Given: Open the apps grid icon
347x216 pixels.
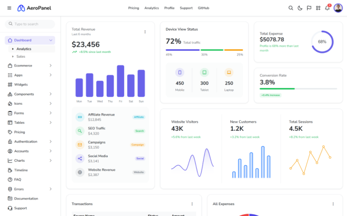Looking at the screenshot, I should click(318, 8).
